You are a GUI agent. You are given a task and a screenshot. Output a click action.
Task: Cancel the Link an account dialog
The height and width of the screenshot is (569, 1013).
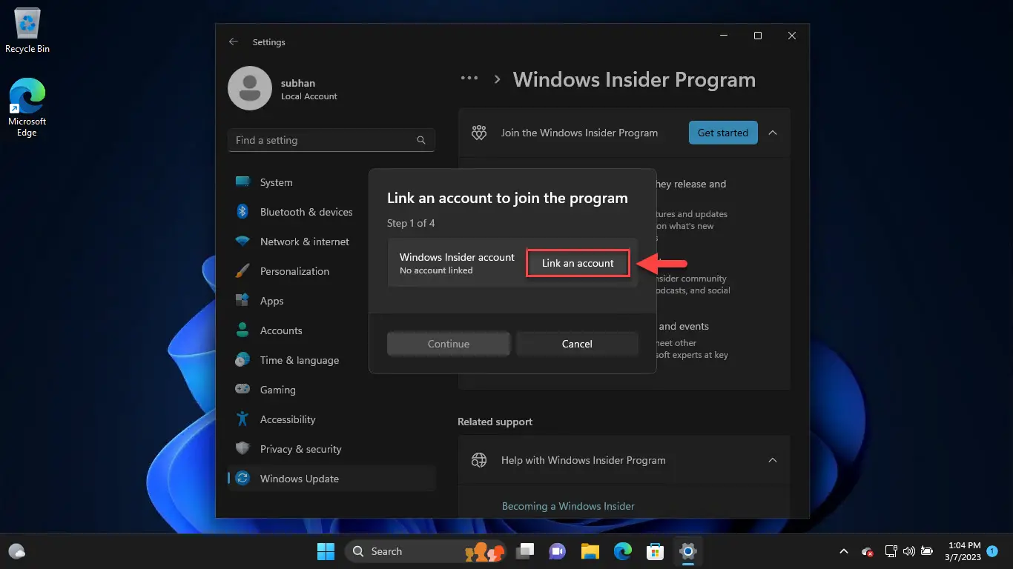(577, 344)
